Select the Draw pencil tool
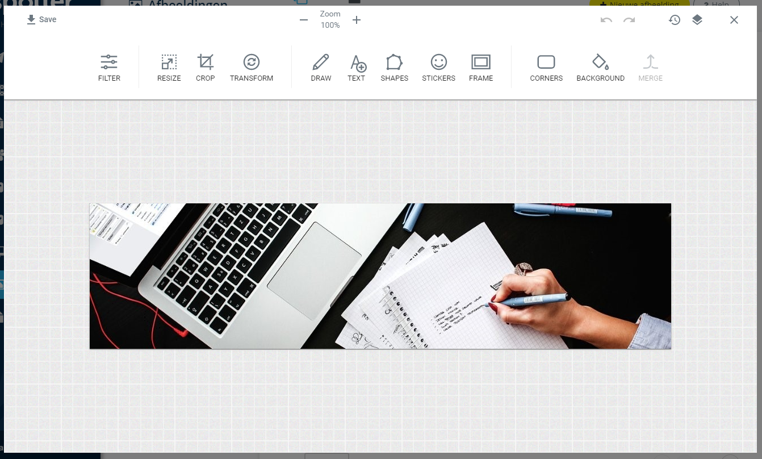The image size is (762, 459). pos(321,67)
